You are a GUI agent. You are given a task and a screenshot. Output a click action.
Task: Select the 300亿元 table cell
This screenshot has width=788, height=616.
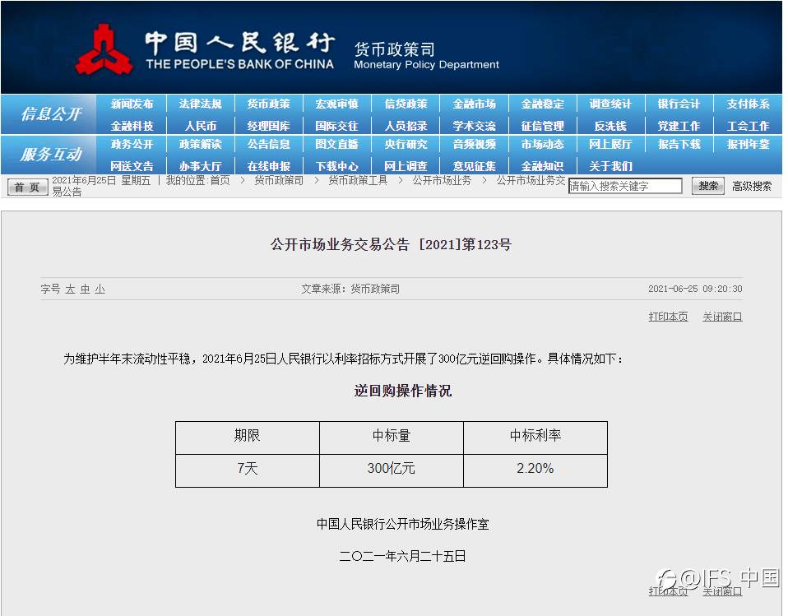click(x=392, y=469)
